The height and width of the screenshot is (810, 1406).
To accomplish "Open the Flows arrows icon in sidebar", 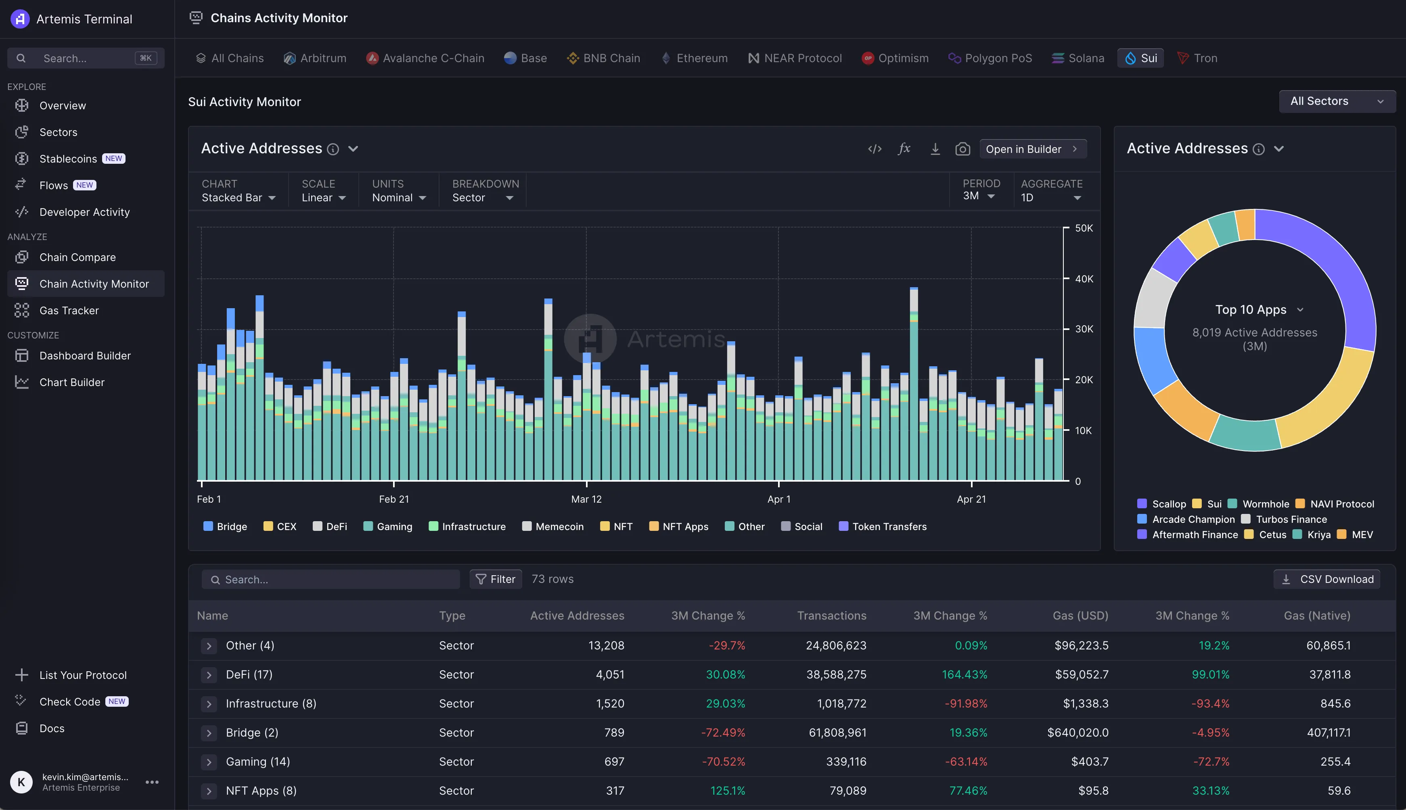I will (22, 185).
